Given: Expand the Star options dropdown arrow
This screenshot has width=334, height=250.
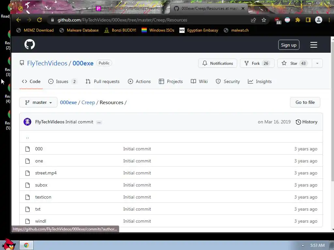Looking at the screenshot, I should [x=317, y=63].
